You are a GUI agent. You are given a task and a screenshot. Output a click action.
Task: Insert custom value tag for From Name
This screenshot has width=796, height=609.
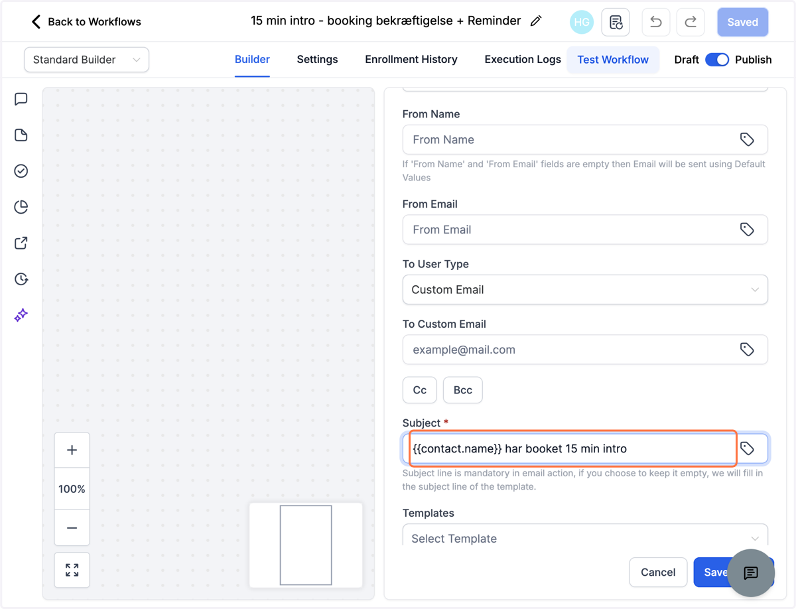coord(747,139)
